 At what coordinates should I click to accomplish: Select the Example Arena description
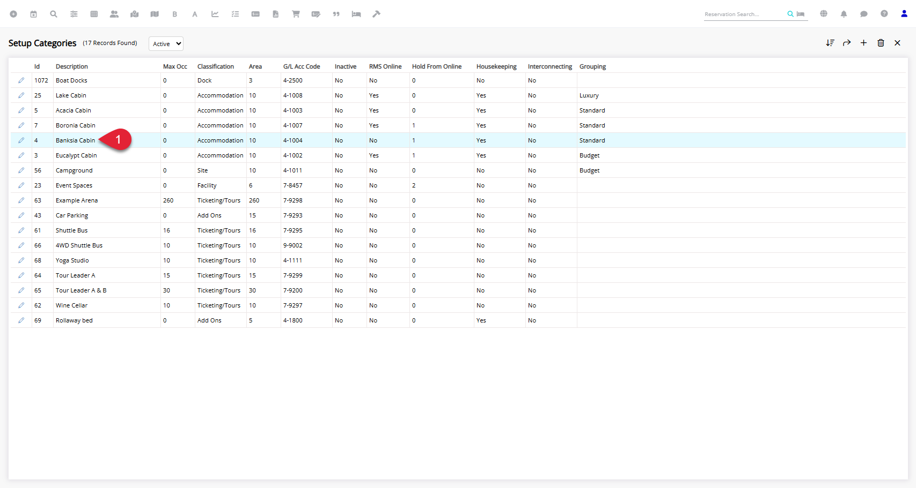point(77,200)
